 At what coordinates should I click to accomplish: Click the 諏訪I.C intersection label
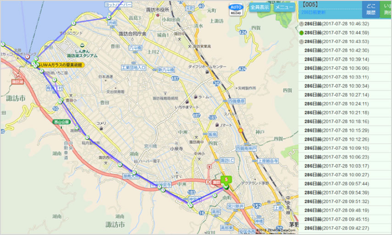click(227, 161)
